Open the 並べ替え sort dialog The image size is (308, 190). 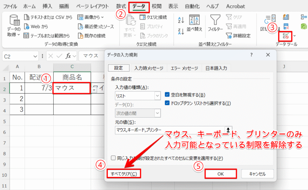pyautogui.click(x=194, y=23)
